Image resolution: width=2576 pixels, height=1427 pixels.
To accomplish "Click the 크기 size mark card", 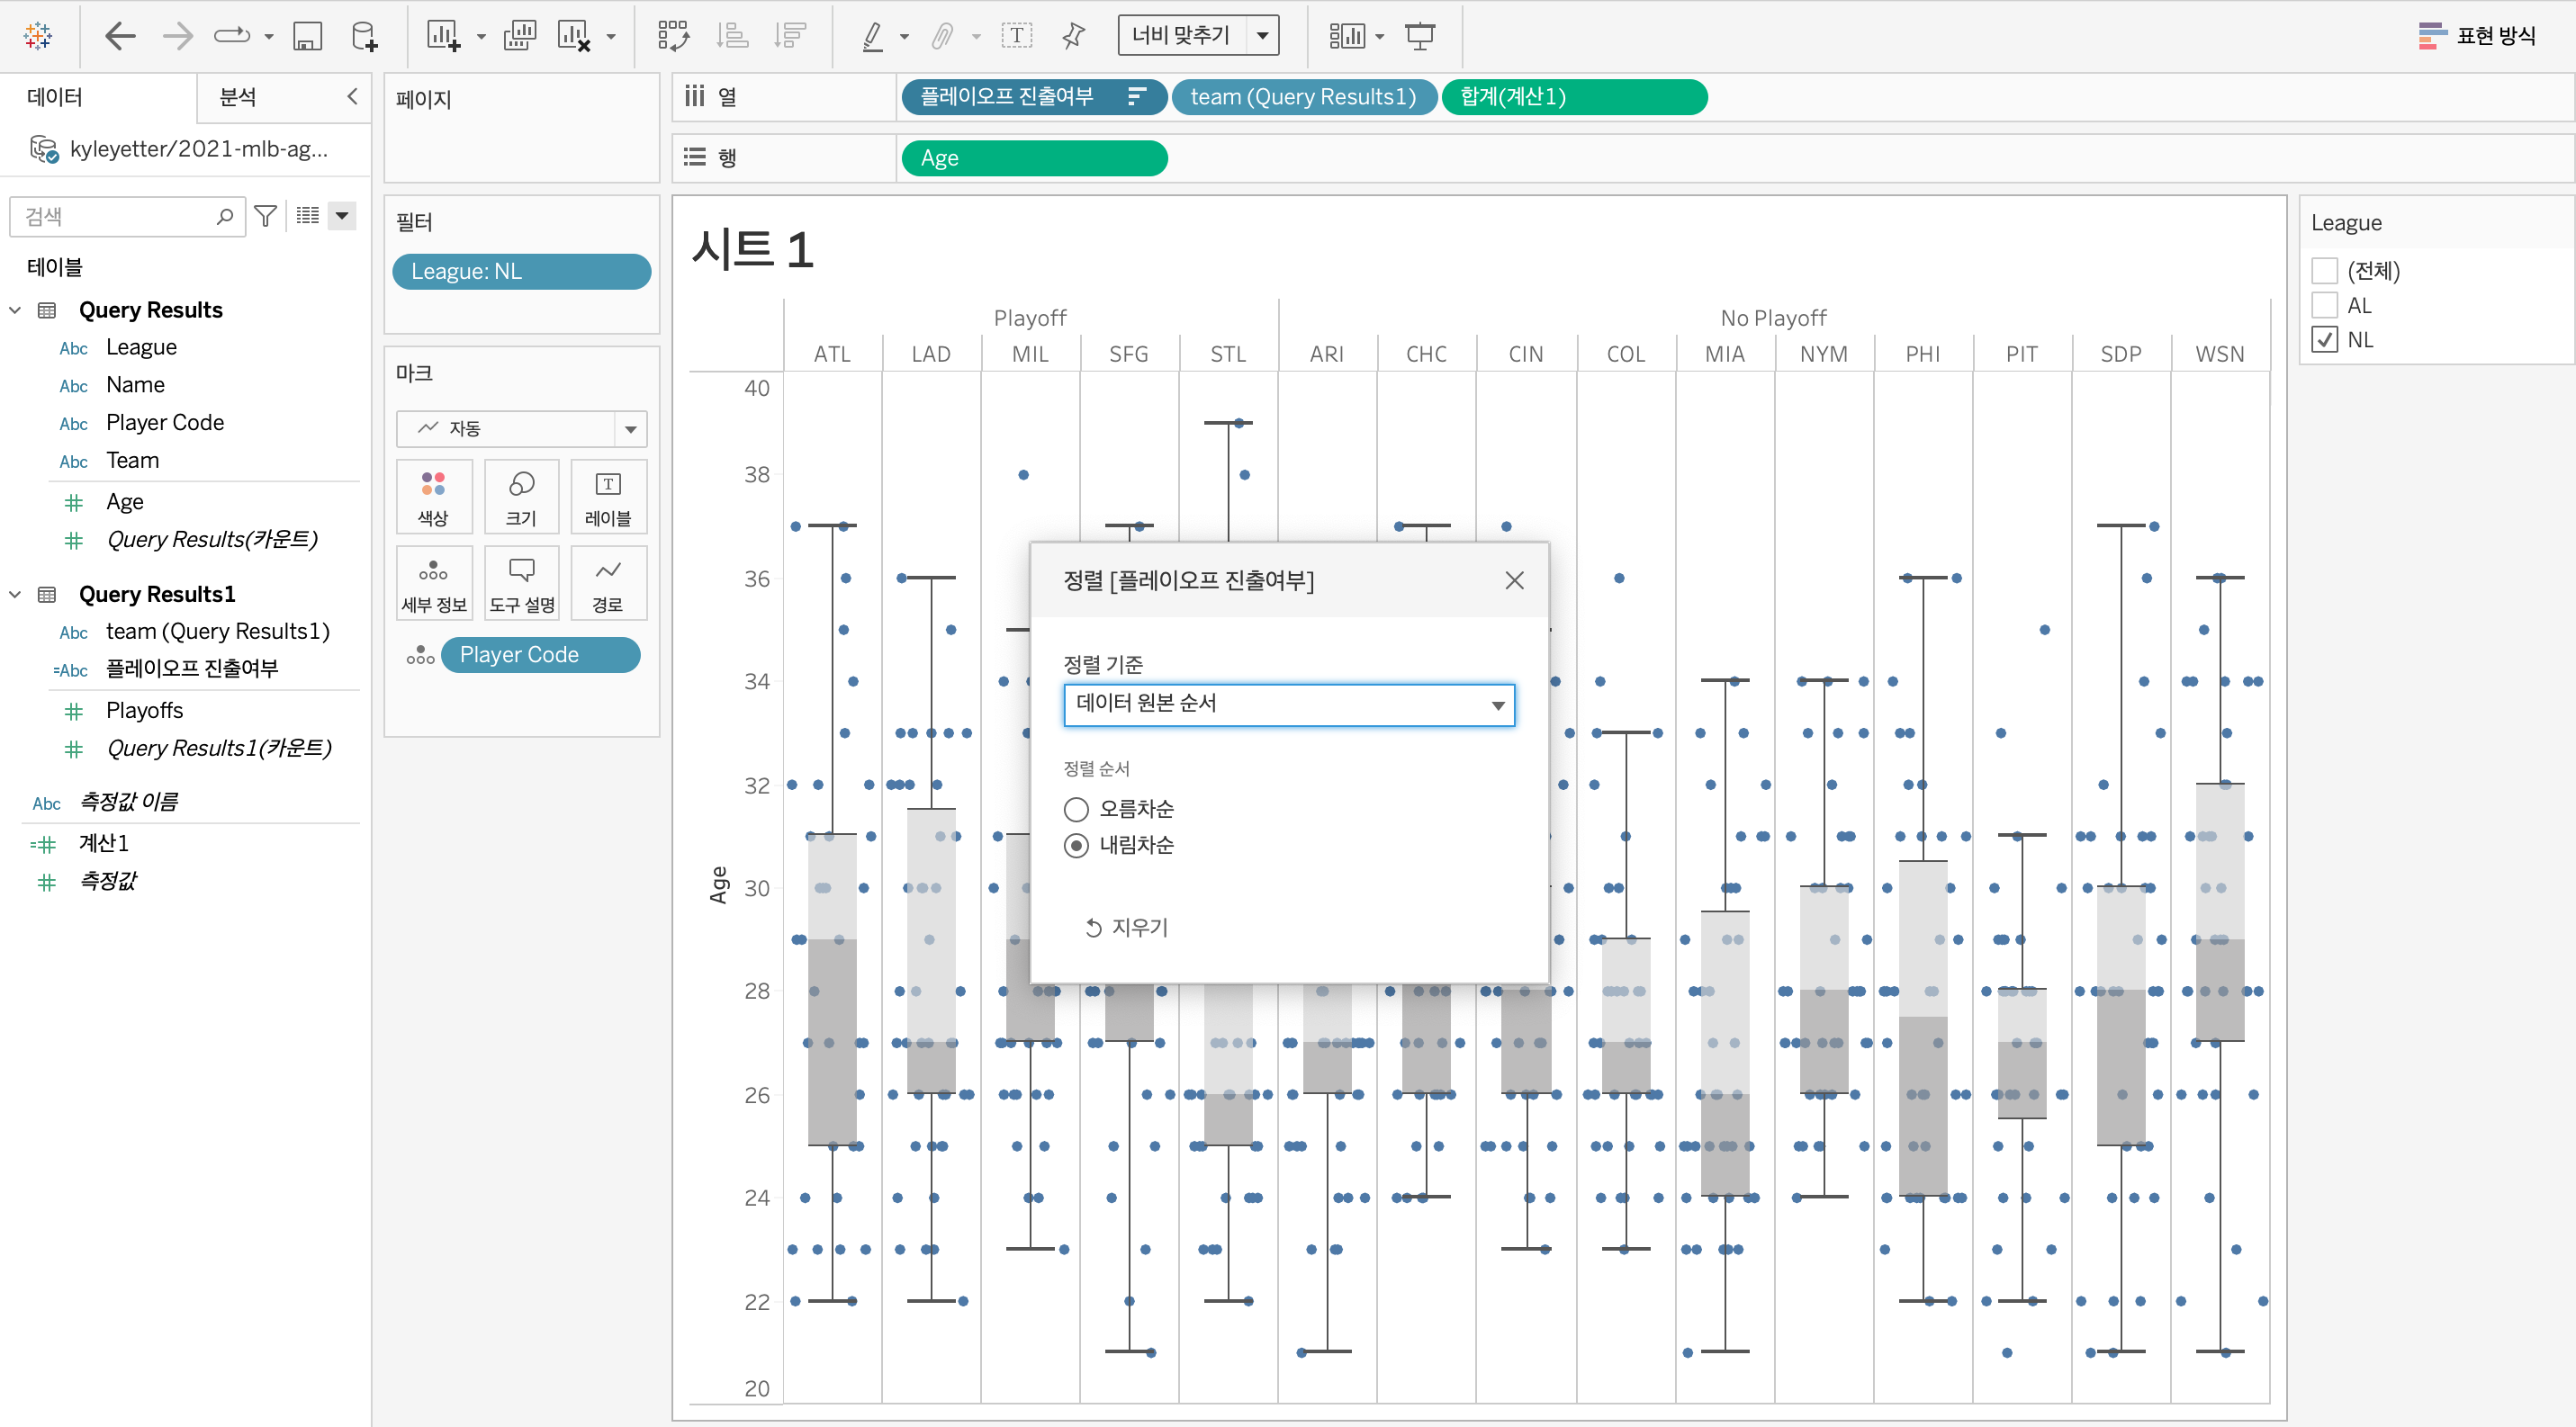I will 521,497.
